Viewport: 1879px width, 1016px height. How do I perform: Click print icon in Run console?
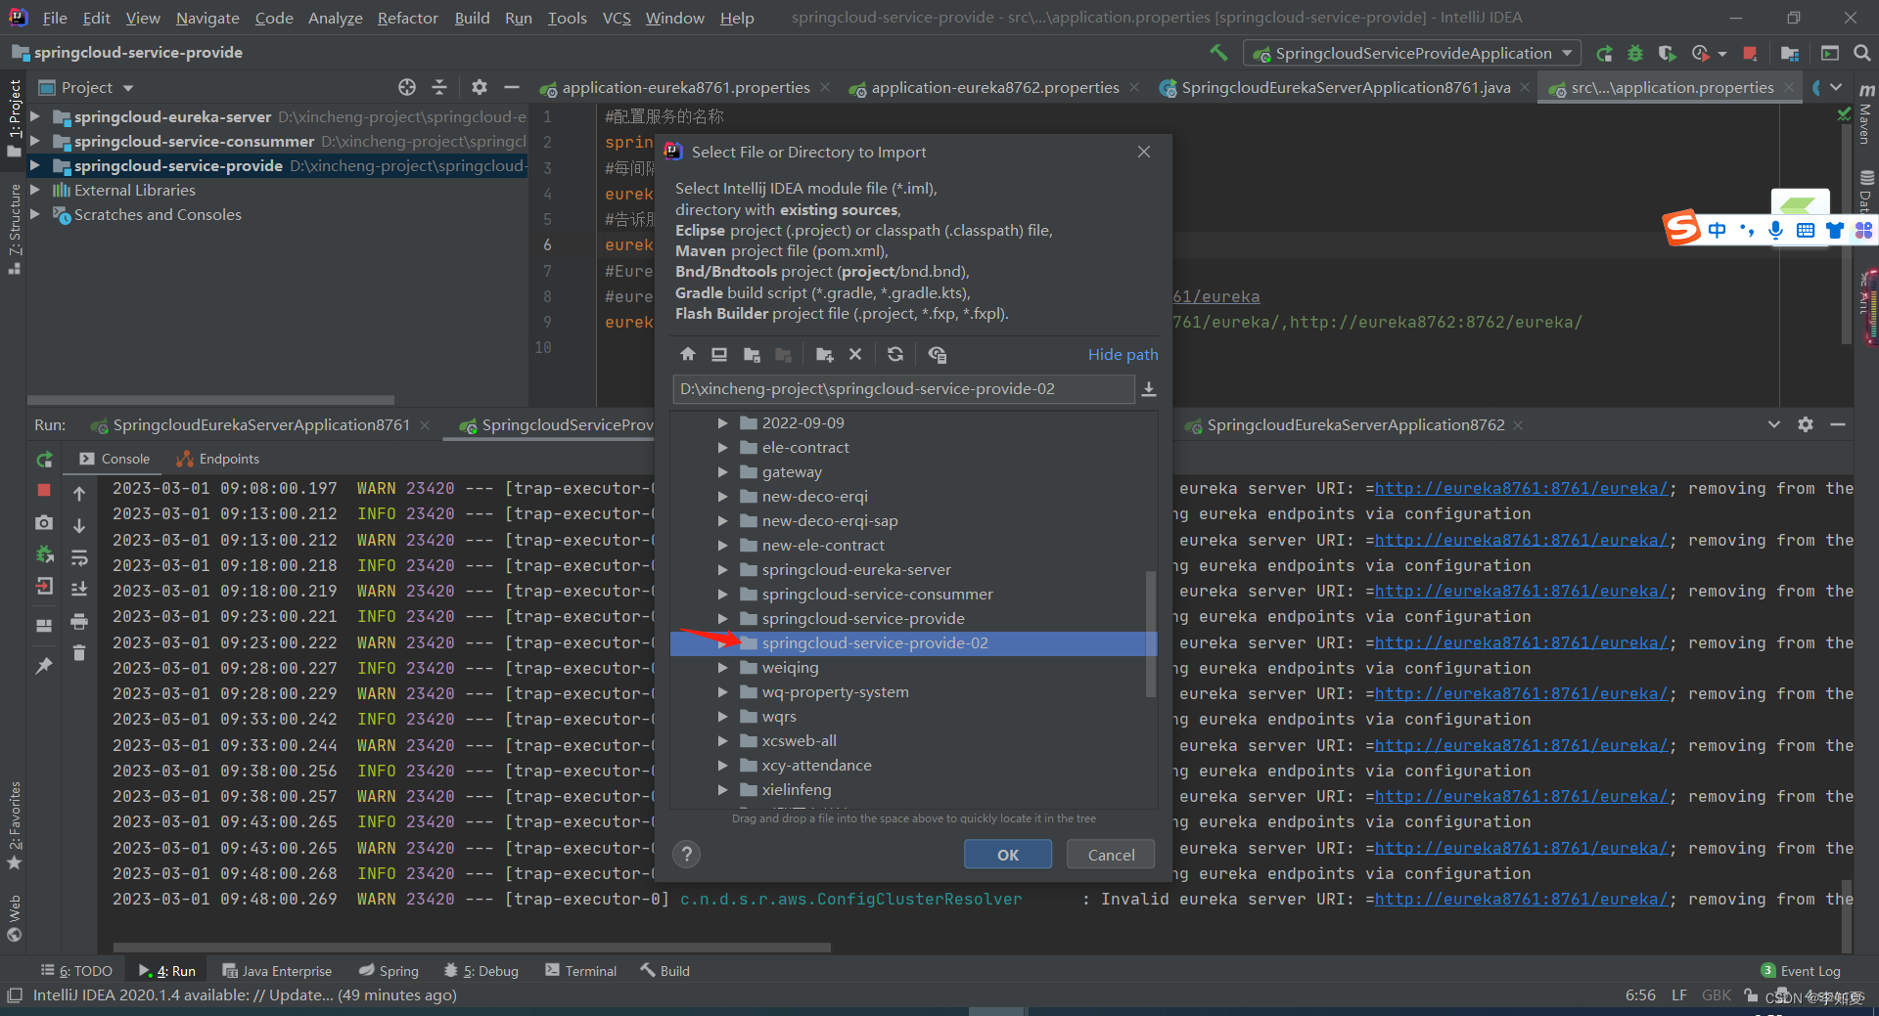(x=79, y=622)
